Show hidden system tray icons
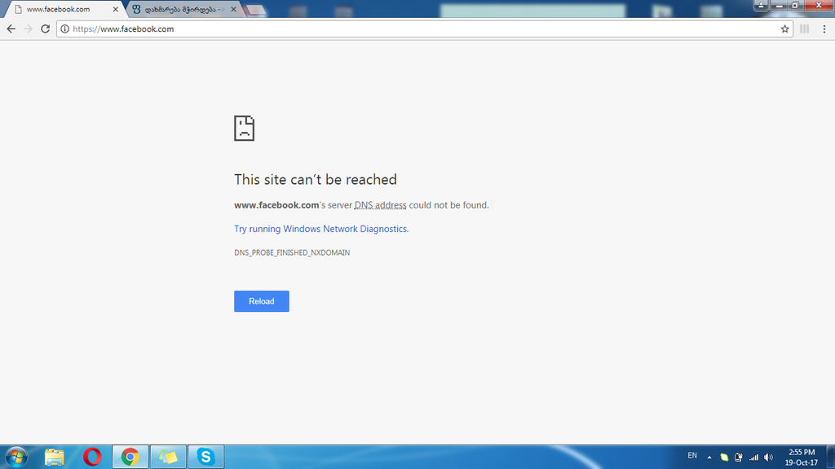The image size is (835, 469). [x=709, y=457]
